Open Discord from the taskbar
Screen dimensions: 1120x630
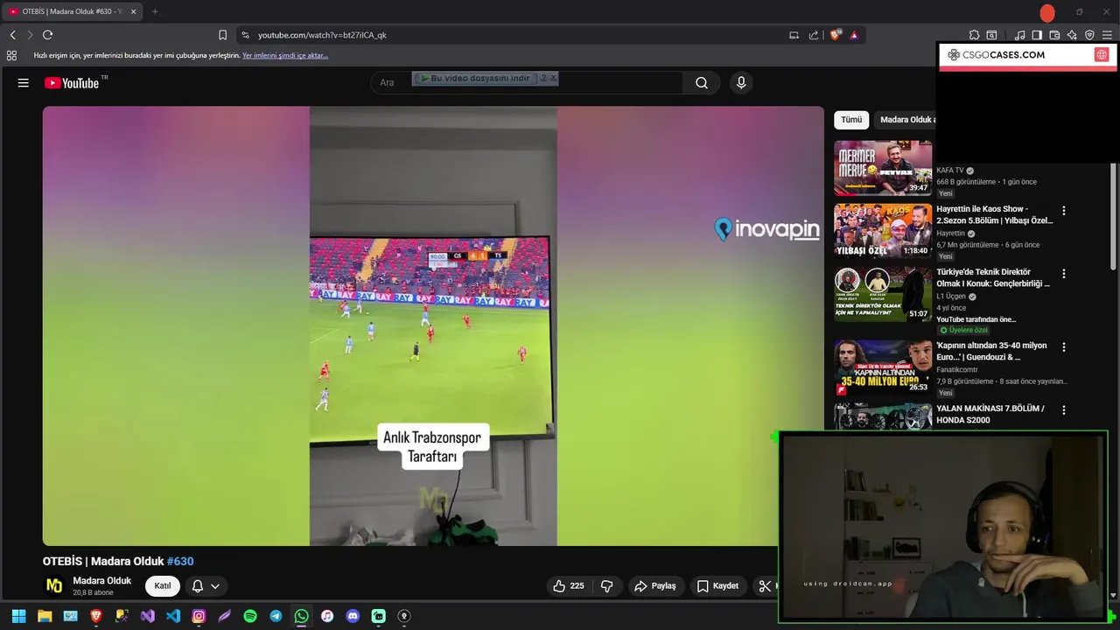pos(353,616)
